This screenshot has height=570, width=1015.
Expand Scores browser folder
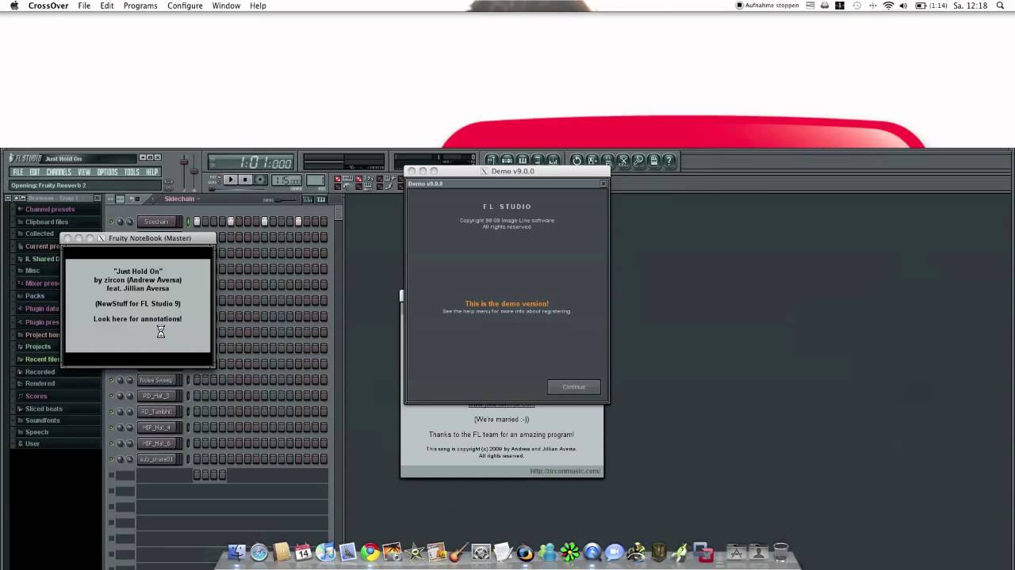[x=36, y=396]
